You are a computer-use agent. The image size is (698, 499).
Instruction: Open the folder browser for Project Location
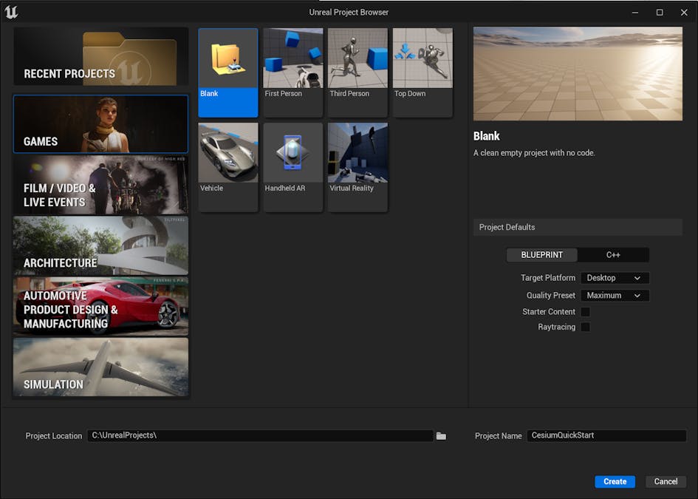coord(441,436)
